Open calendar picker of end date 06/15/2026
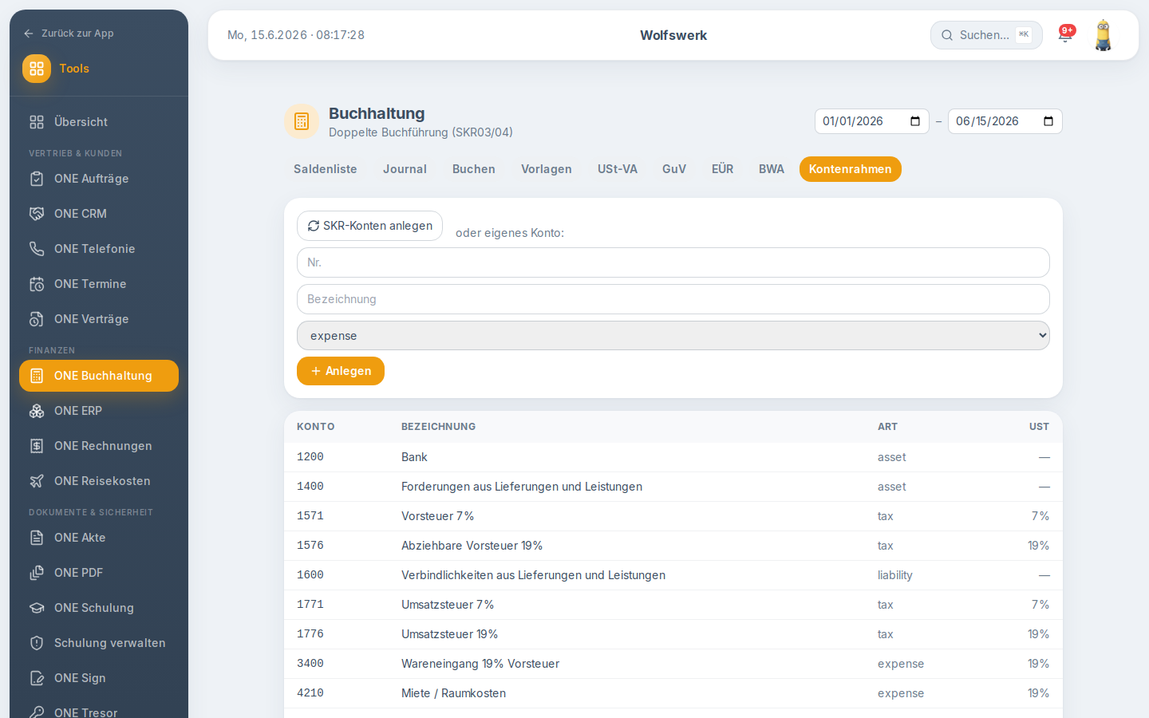The width and height of the screenshot is (1149, 718). pos(1048,121)
